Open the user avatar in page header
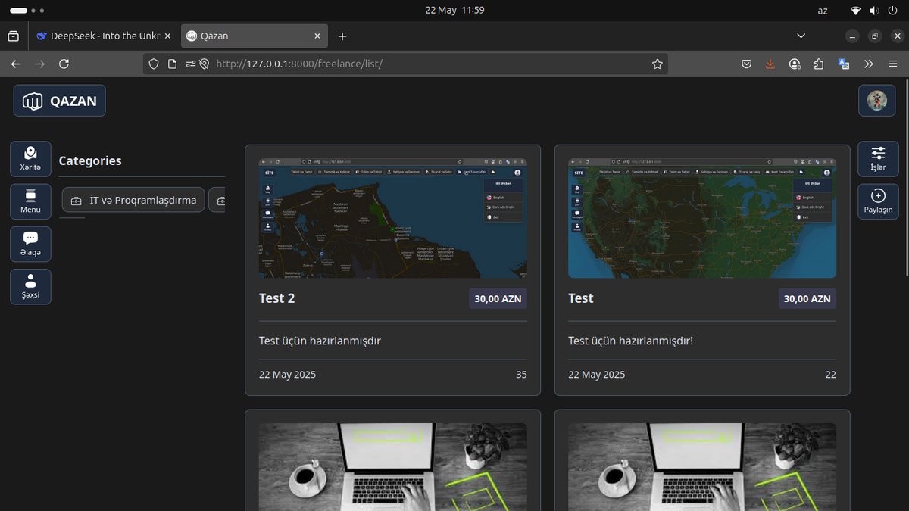The height and width of the screenshot is (511, 909). click(x=876, y=101)
